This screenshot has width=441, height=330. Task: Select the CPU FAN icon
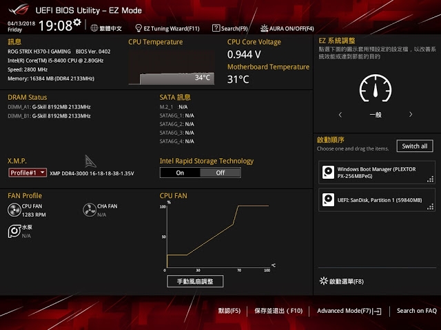[14, 210]
